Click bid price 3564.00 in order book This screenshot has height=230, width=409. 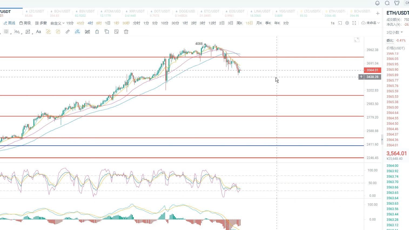pos(392,166)
